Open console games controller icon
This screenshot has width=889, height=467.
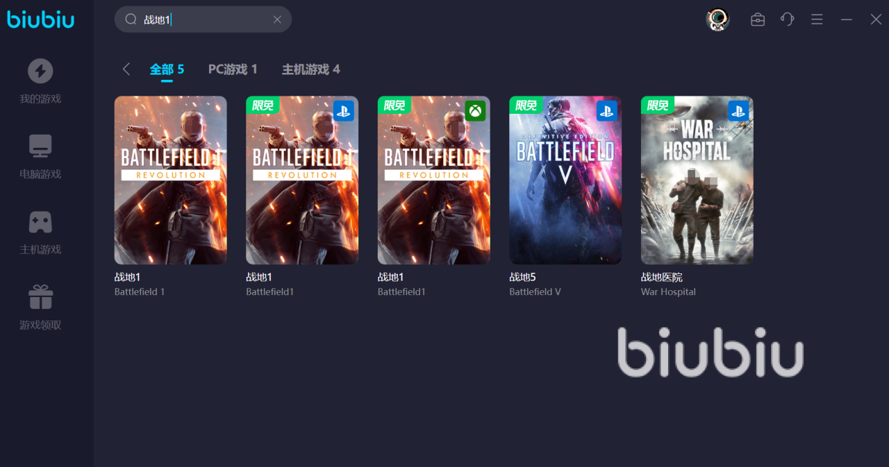click(x=40, y=222)
